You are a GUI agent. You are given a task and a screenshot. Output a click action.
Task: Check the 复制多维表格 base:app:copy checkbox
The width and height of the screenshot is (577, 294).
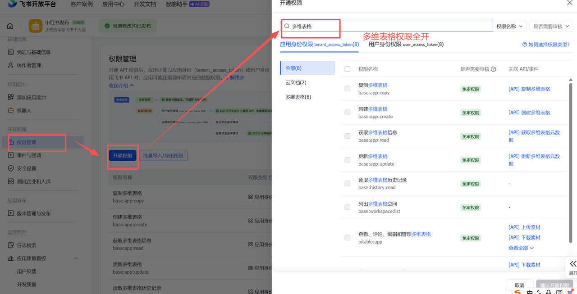(347, 89)
